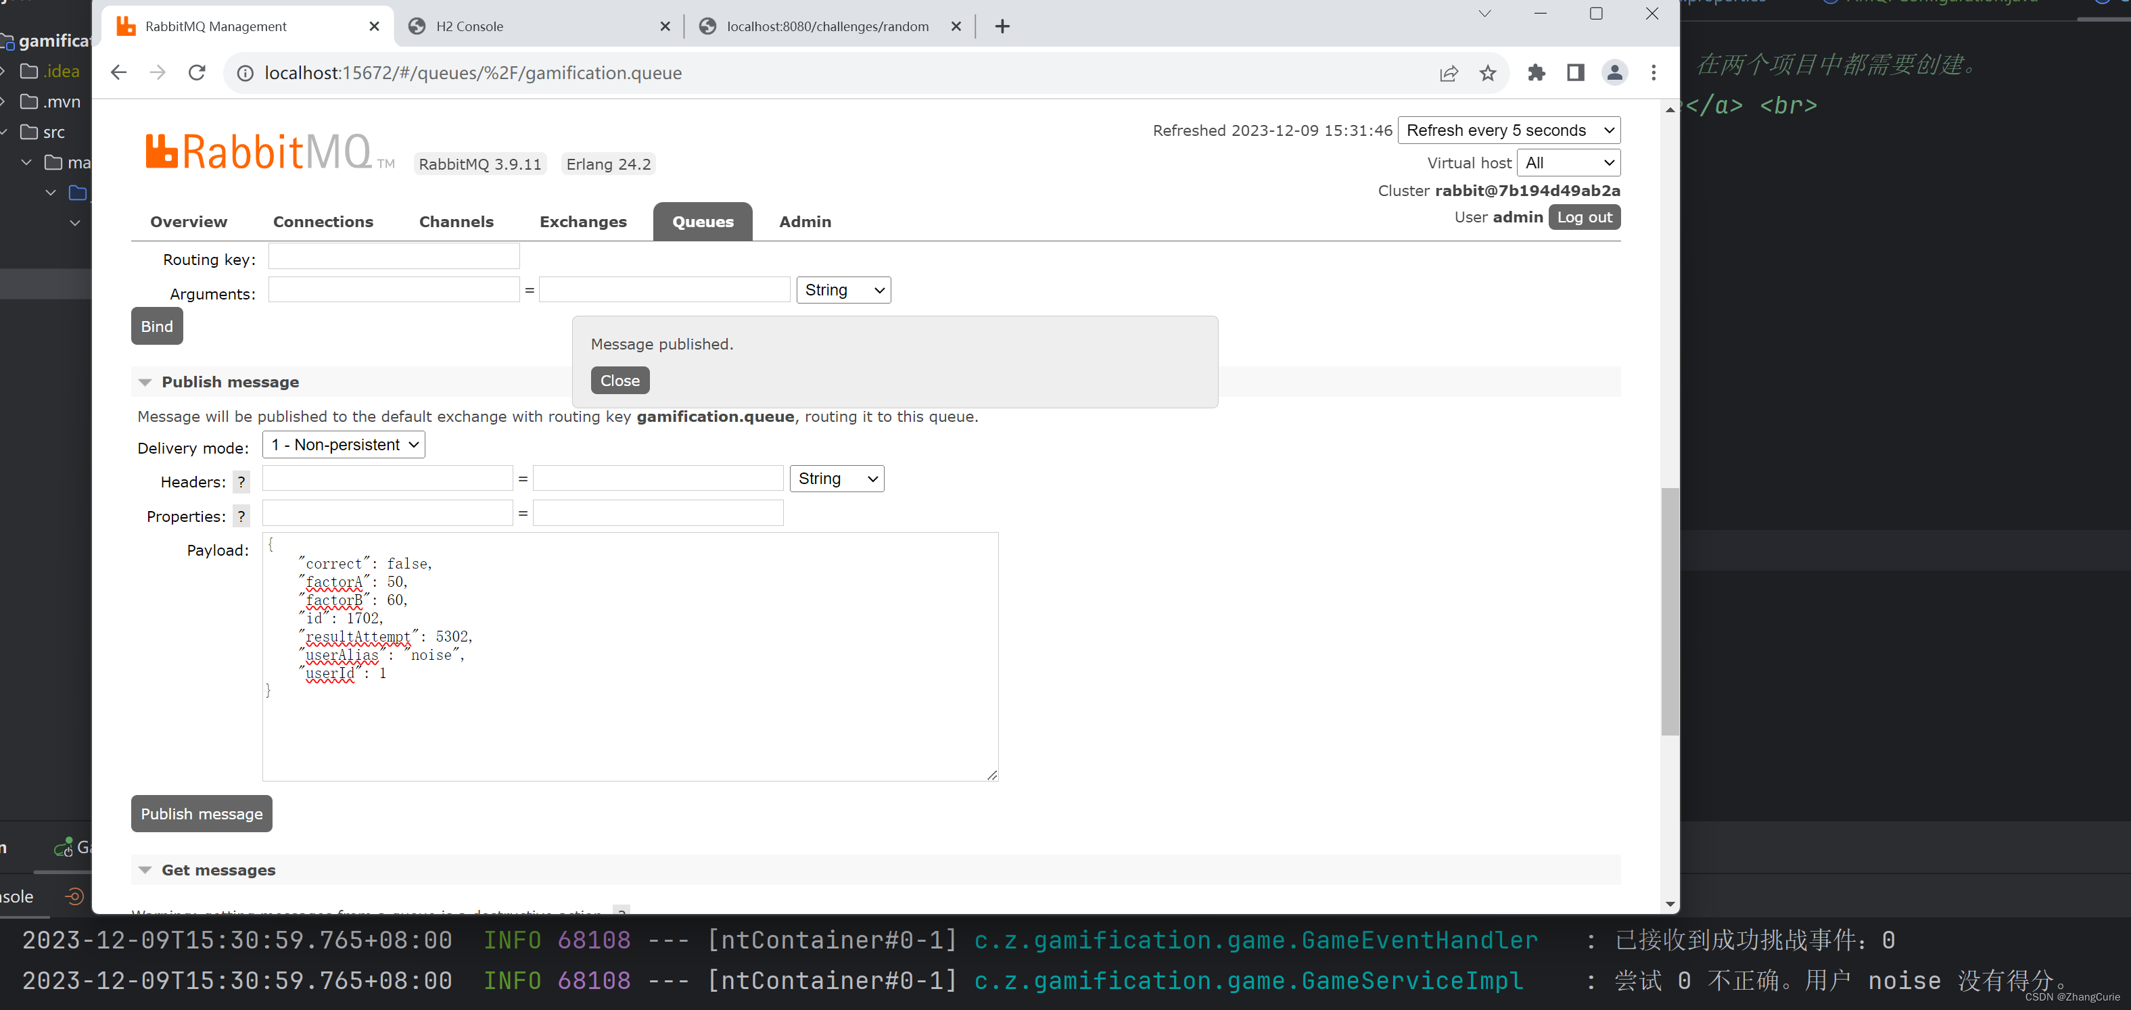2131x1010 pixels.
Task: Click the Connections tab icon
Action: [323, 222]
